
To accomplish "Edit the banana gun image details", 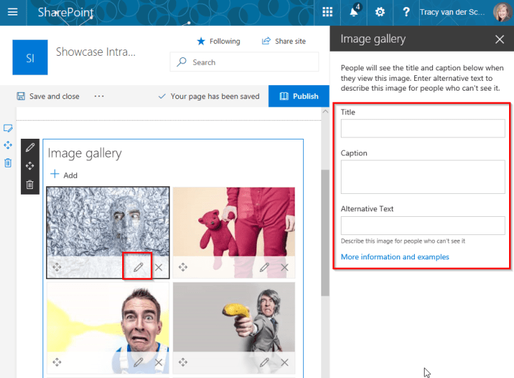I will coord(264,362).
